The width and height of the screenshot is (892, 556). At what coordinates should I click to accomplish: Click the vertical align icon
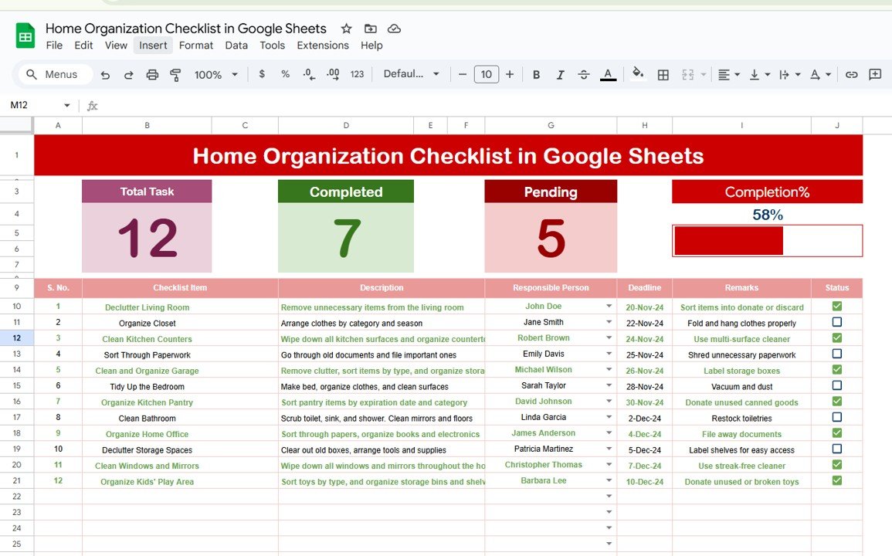pyautogui.click(x=755, y=75)
